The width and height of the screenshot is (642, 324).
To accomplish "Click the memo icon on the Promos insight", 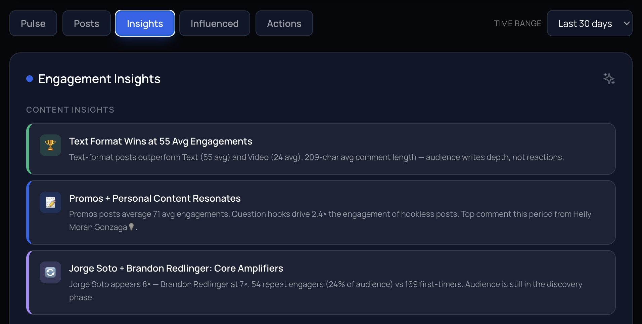I will 50,202.
